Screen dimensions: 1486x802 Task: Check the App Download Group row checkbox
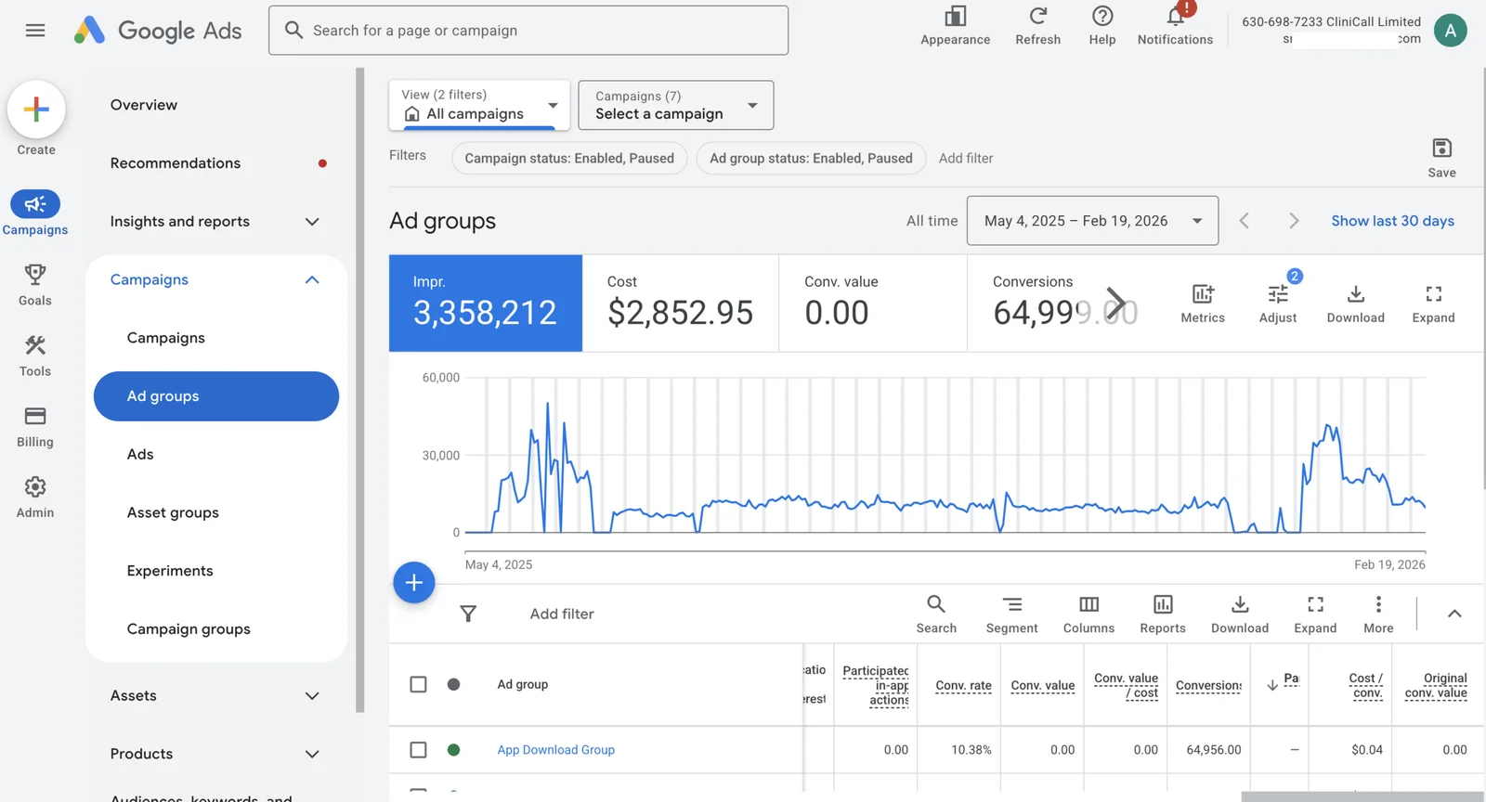(x=419, y=750)
